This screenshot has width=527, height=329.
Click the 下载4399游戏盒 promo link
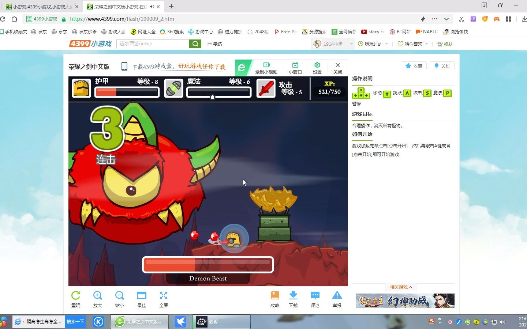pos(179,67)
